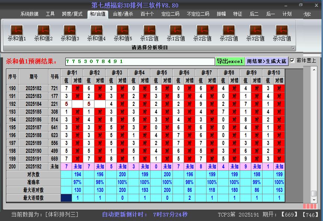Click the dark blue cell in 最大连错数 row
Image resolution: width=323 pixels, height=221 pixels.
(66, 198)
